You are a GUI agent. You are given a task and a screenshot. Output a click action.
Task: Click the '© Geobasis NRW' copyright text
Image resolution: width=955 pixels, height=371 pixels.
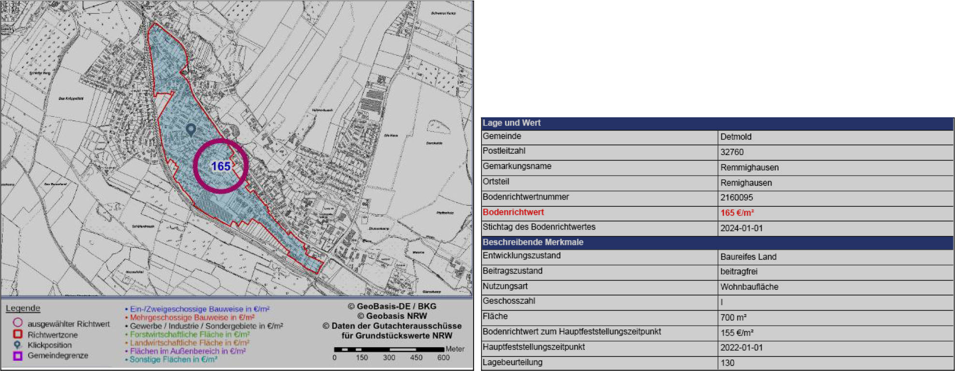pos(392,316)
